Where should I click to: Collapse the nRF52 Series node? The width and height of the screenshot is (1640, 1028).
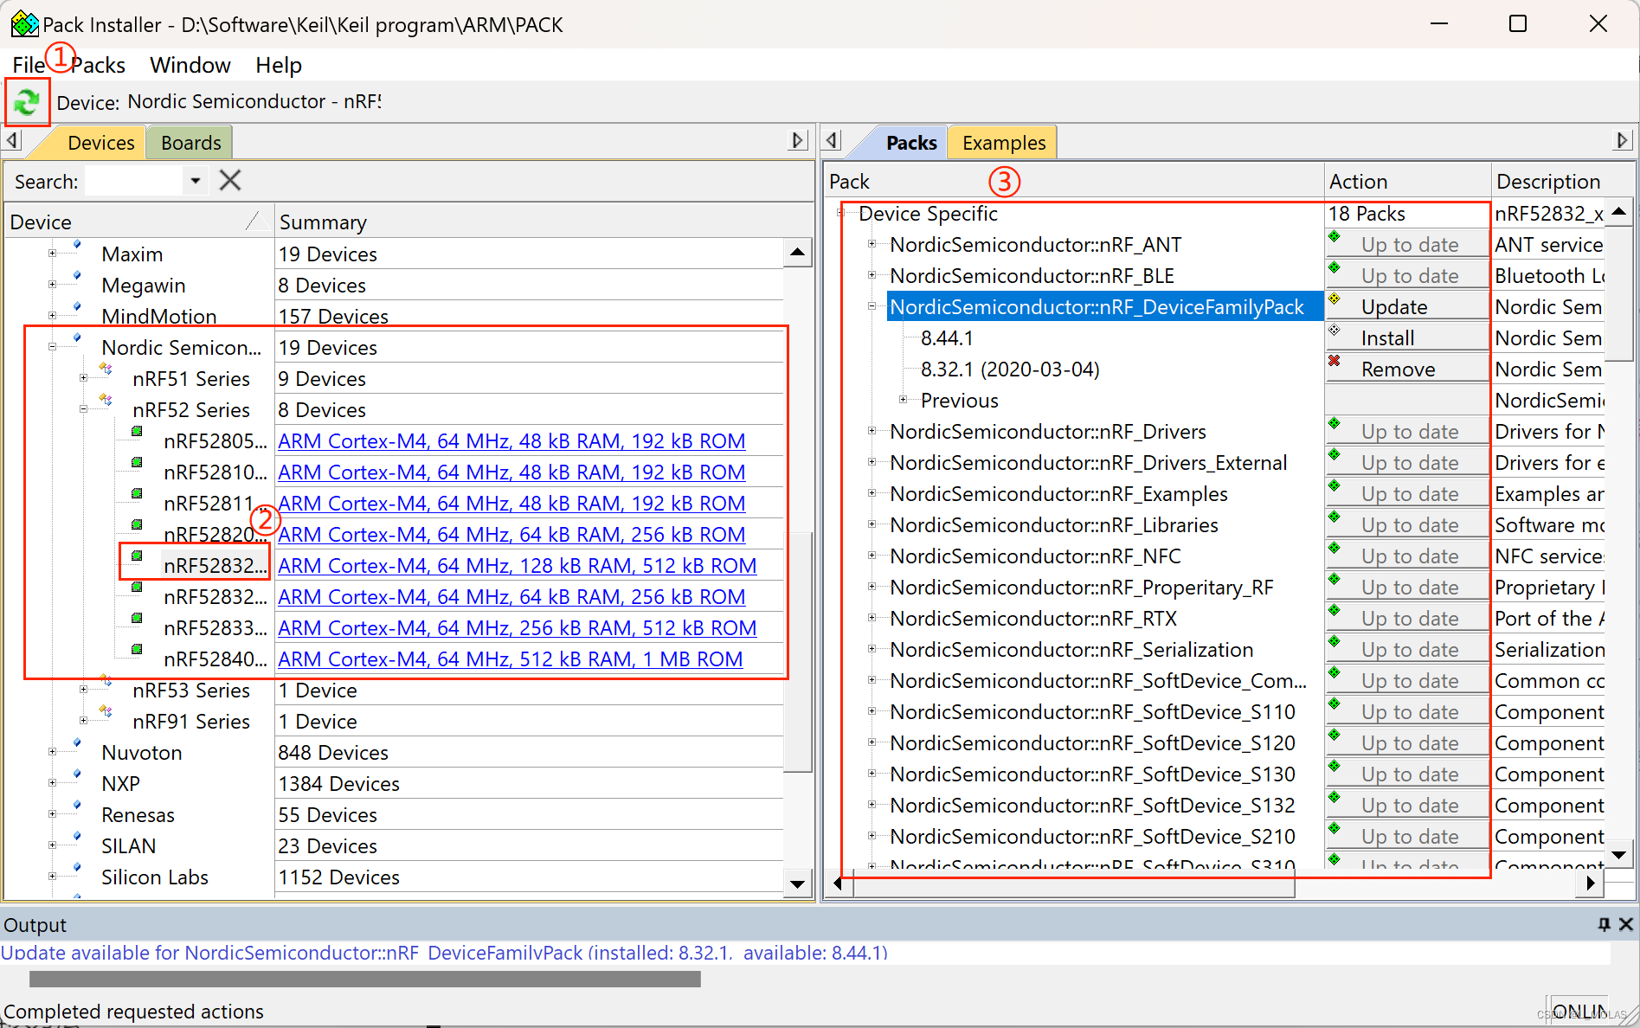[x=83, y=409]
